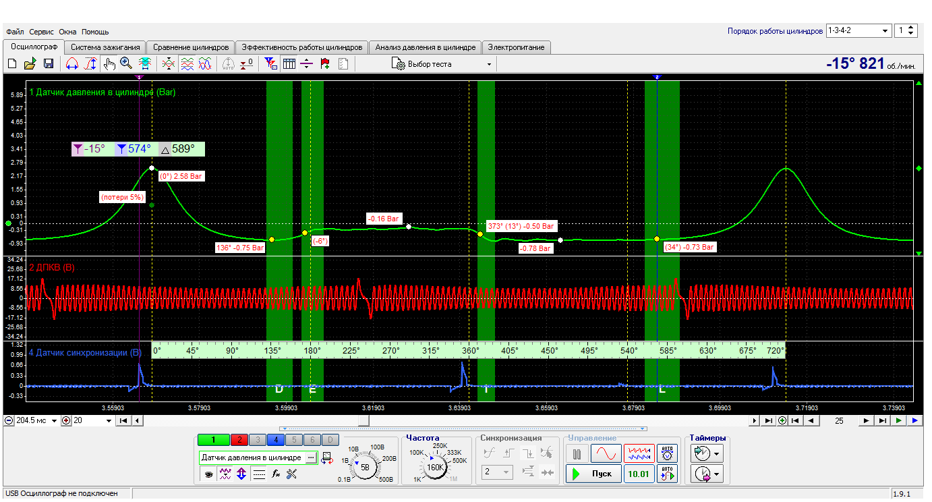Create a new file with the blank page icon
The image size is (932, 502).
pyautogui.click(x=11, y=64)
